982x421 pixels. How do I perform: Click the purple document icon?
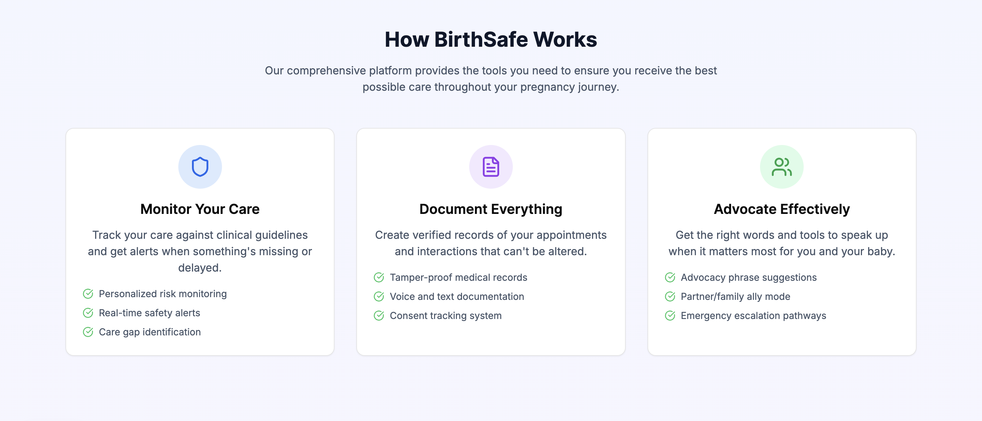click(x=491, y=166)
